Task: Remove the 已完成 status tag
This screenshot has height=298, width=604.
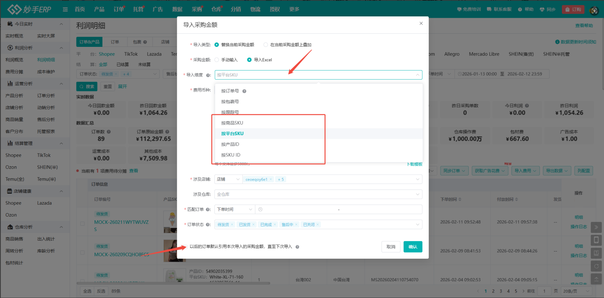Action: (275, 225)
